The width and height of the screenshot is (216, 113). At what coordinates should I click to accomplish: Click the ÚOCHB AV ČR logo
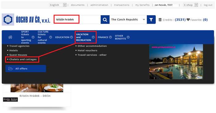[x=26, y=19]
